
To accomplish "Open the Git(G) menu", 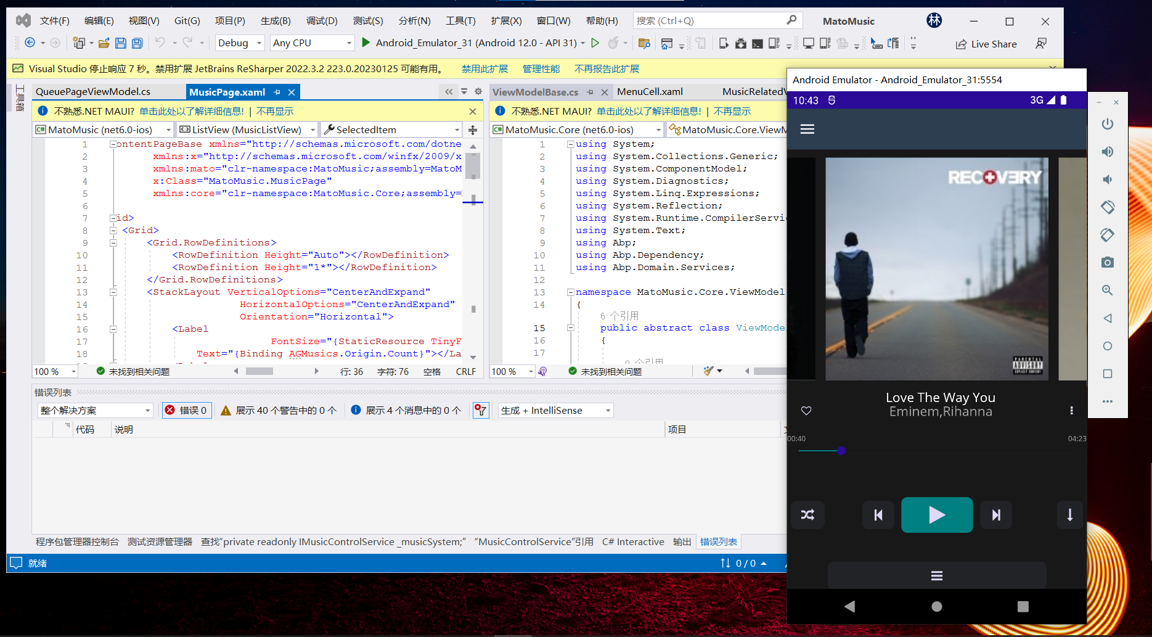I will pos(187,21).
